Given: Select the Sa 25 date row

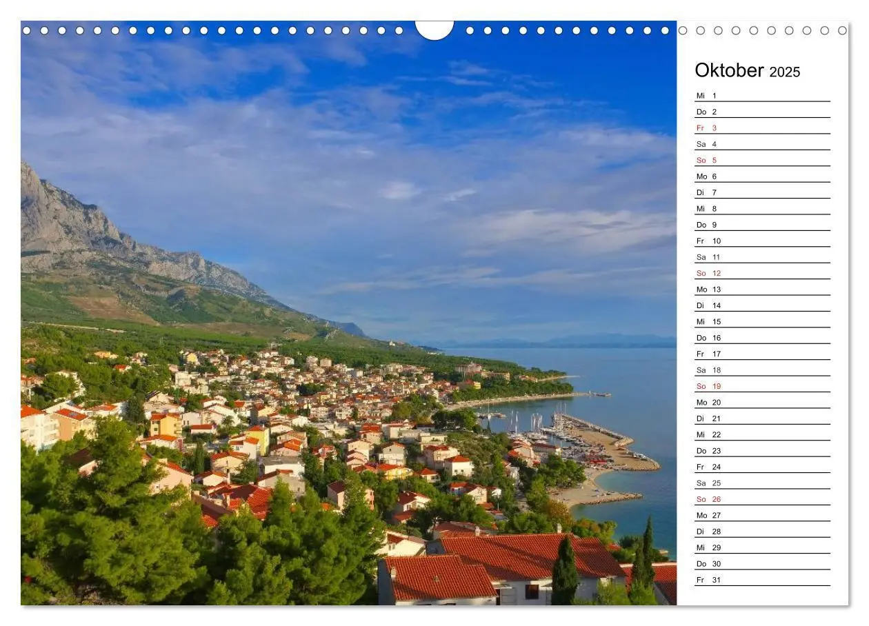Looking at the screenshot, I should [x=762, y=483].
